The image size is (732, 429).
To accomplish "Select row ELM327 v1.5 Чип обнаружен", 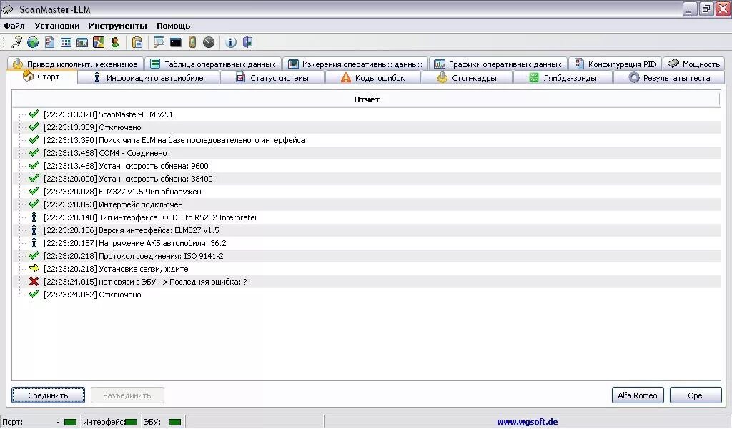I will click(x=367, y=192).
